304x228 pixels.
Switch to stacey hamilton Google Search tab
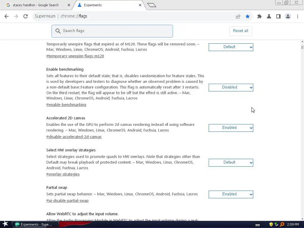(x=36, y=5)
